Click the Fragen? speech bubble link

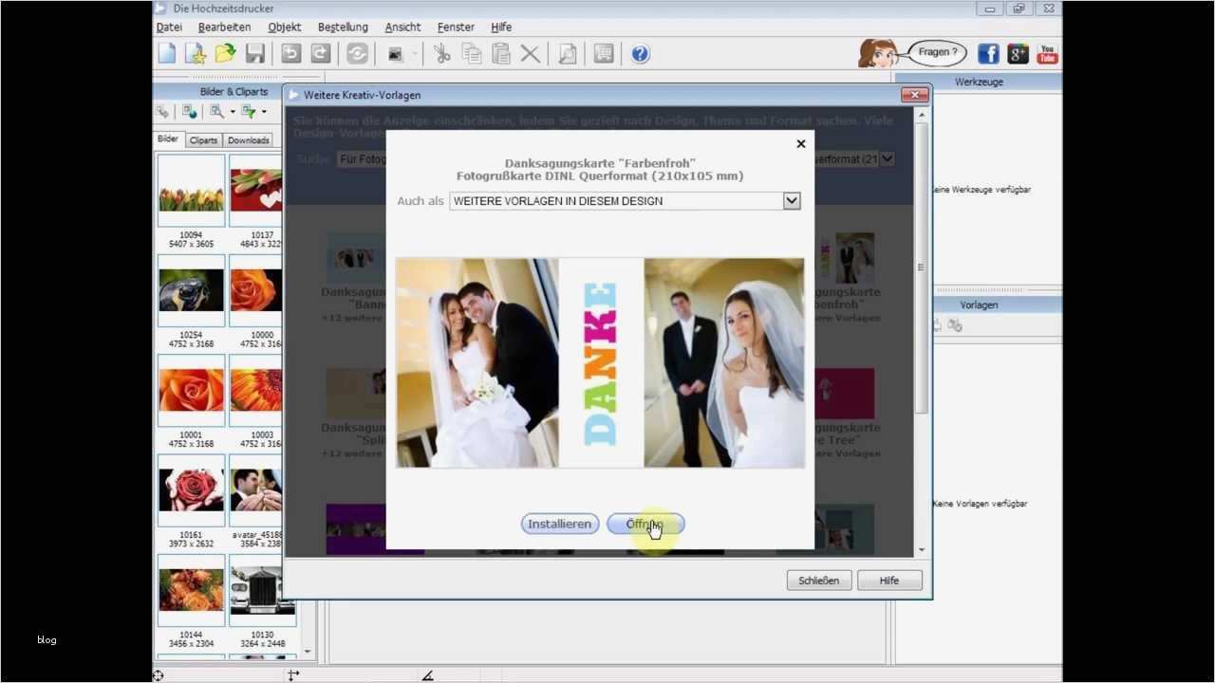935,52
